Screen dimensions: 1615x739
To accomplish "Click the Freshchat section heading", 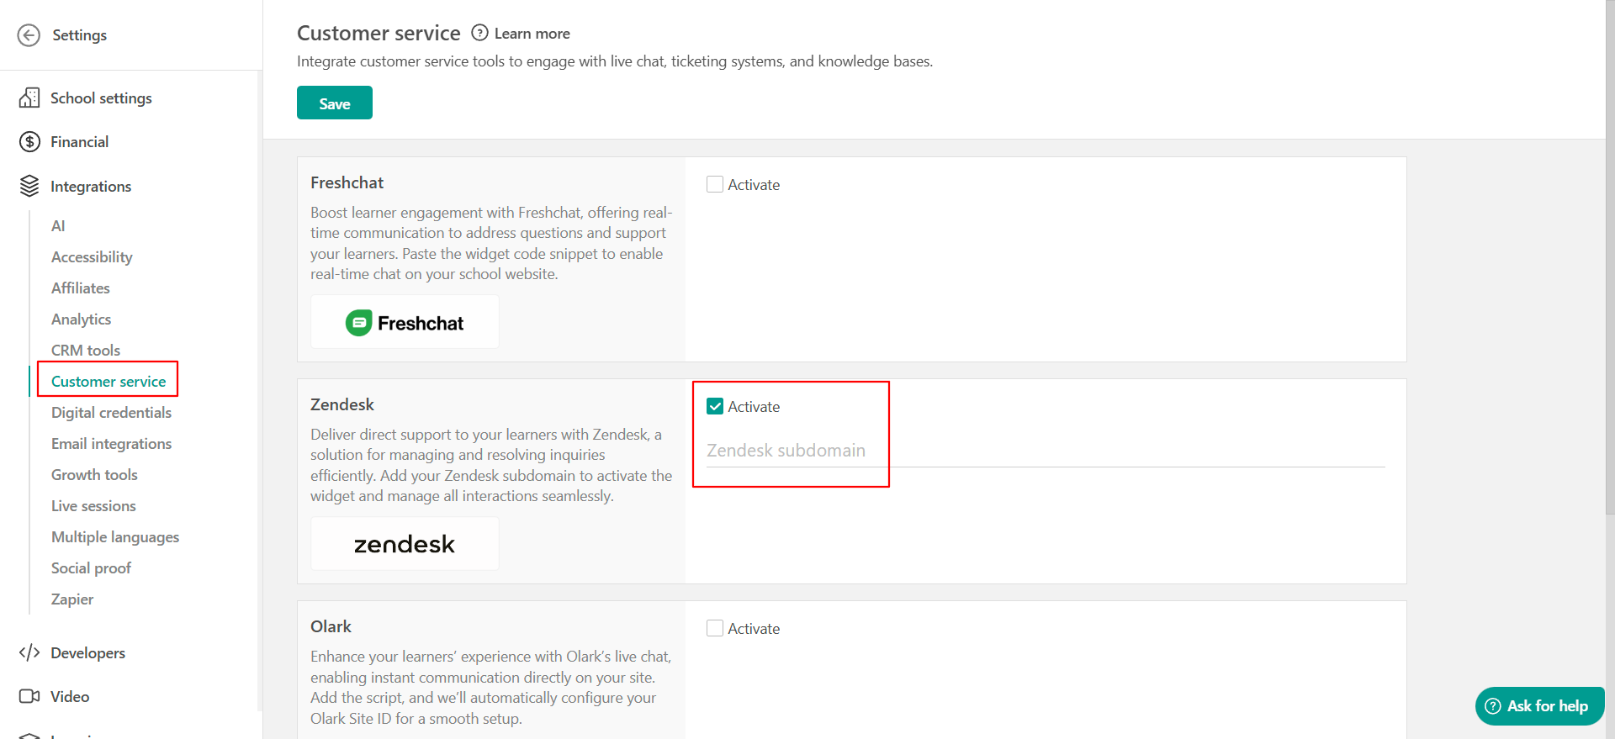I will (x=347, y=182).
